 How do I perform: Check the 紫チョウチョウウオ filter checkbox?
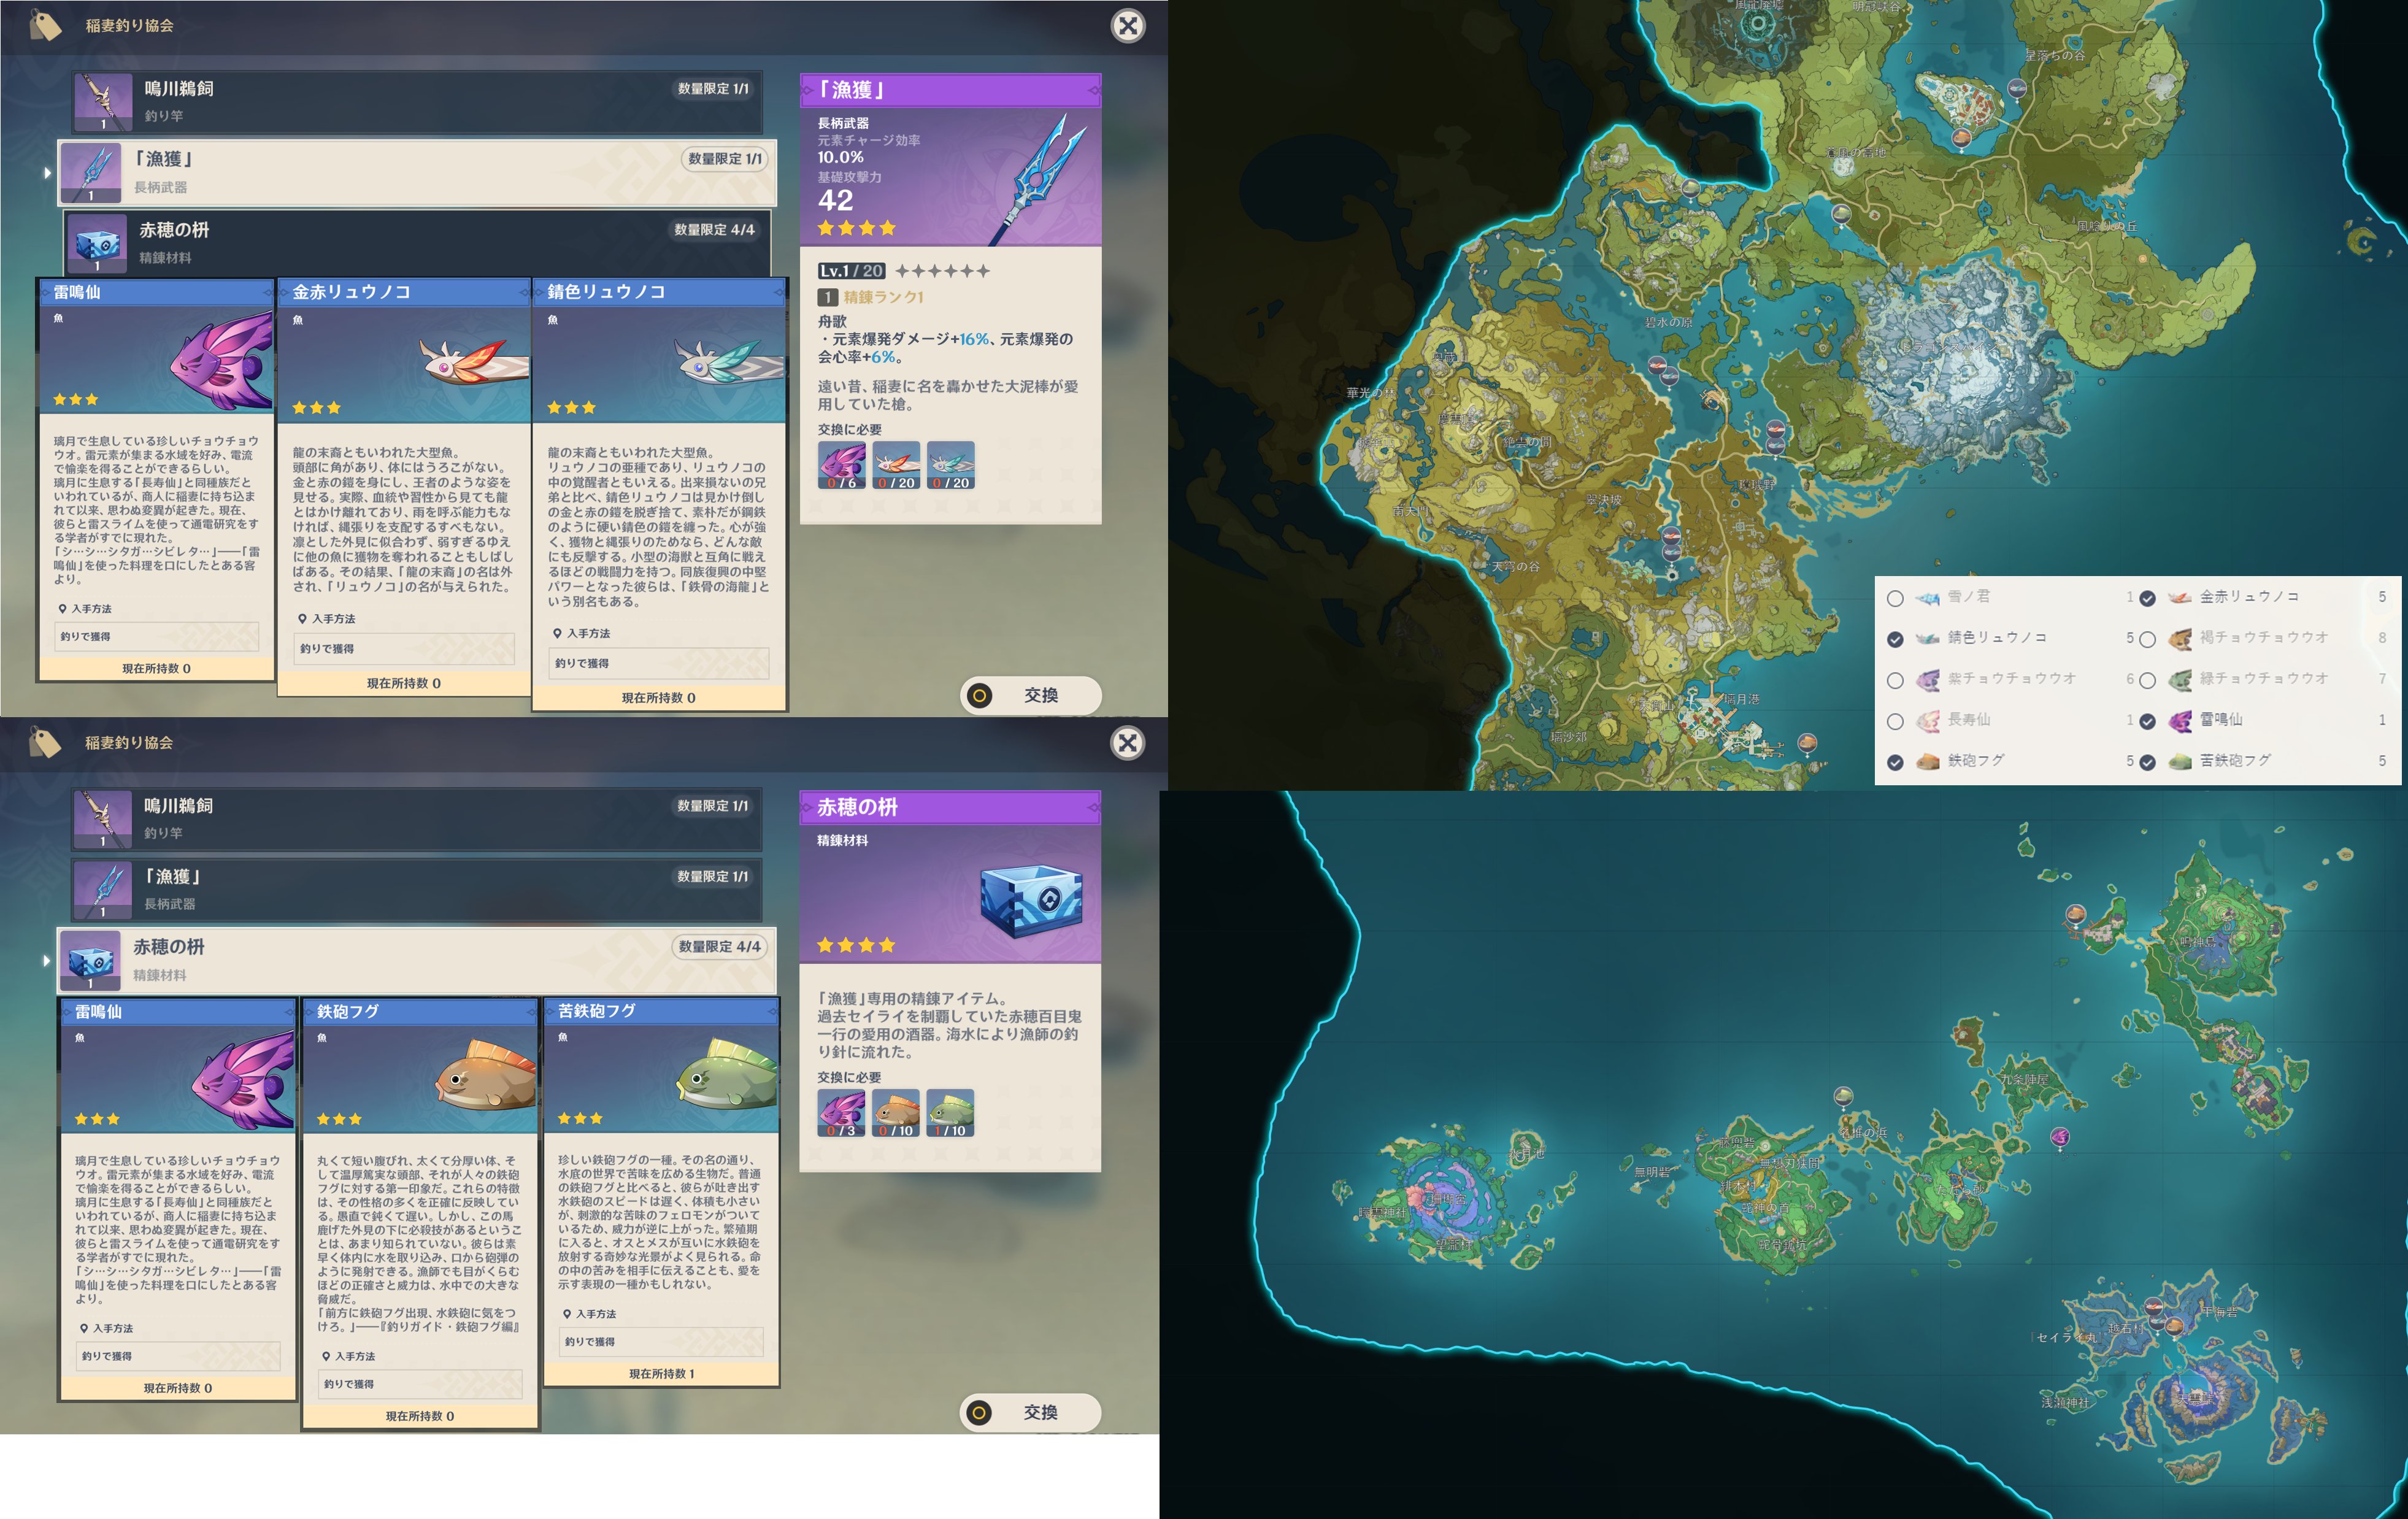click(x=1895, y=680)
